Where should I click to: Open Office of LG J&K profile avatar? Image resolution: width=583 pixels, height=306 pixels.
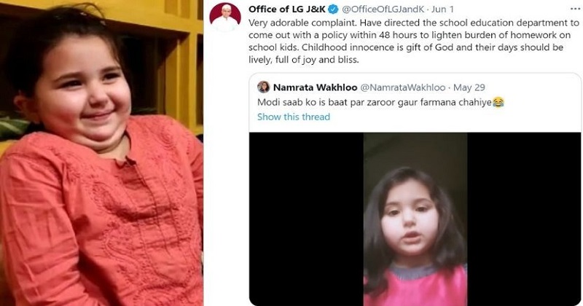click(225, 17)
